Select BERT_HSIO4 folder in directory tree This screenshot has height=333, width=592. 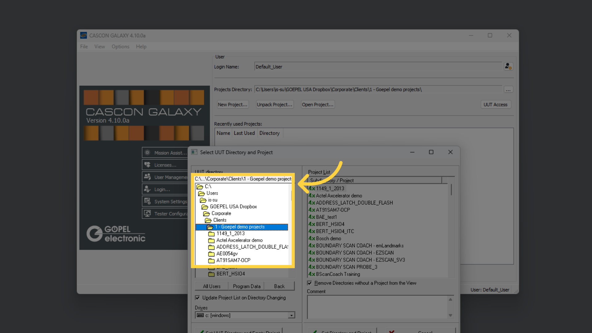[231, 274]
